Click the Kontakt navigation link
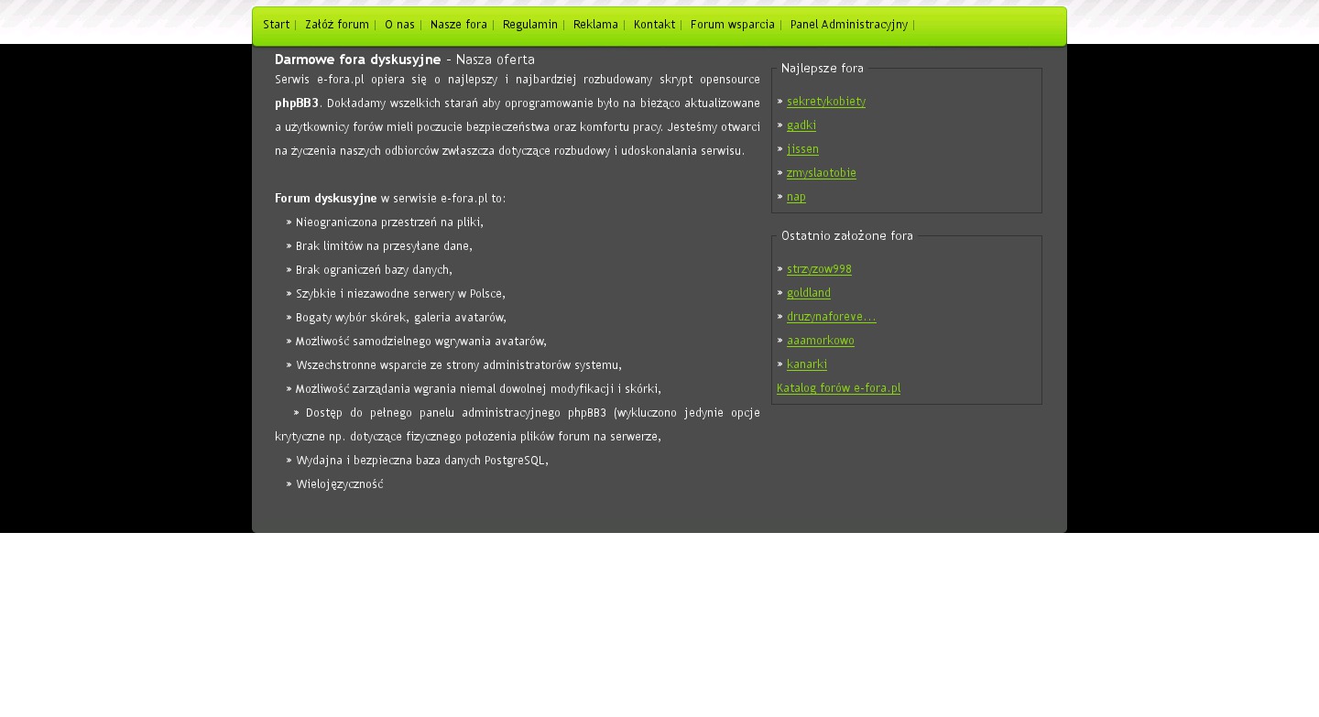 (654, 25)
